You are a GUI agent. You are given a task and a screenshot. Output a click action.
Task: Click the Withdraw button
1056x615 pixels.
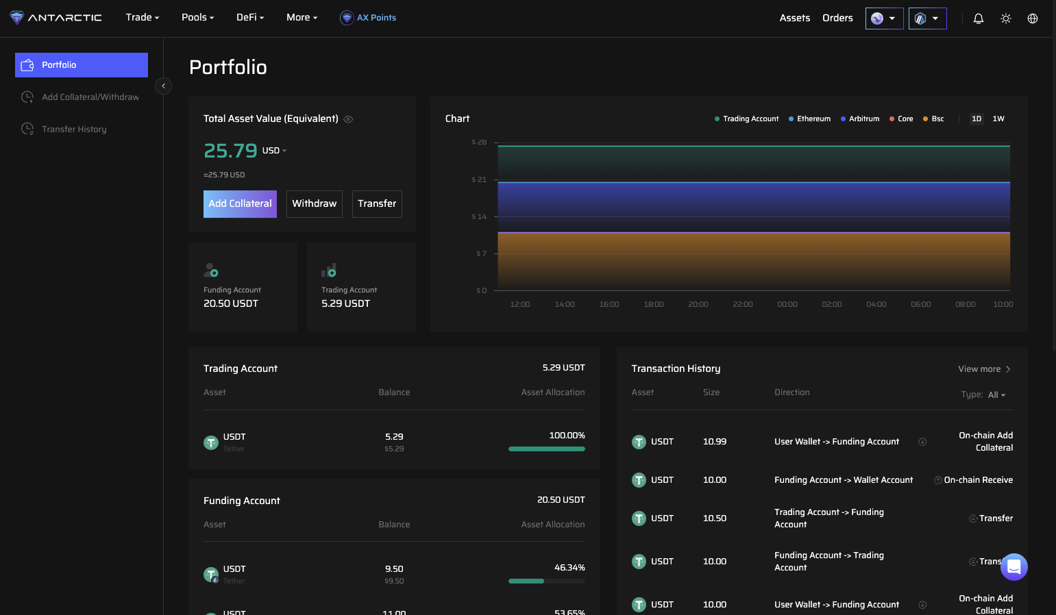coord(315,204)
